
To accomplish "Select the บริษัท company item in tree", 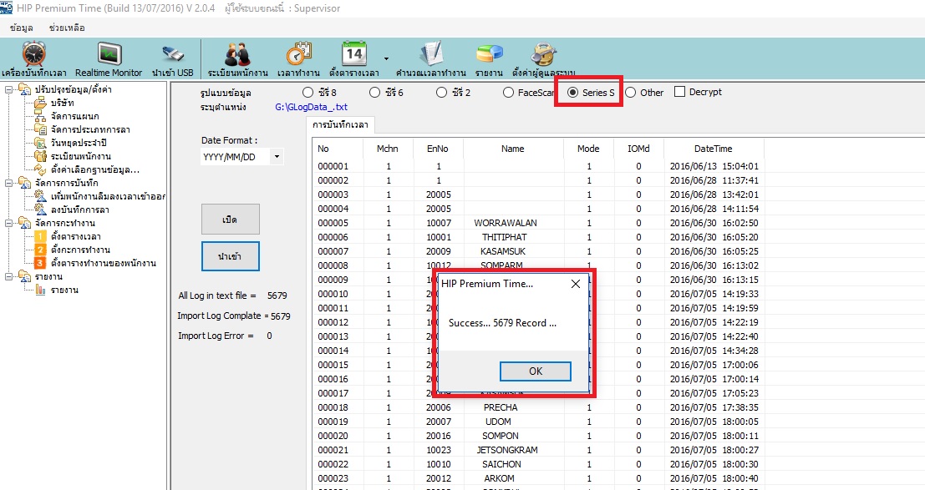I will click(x=62, y=103).
